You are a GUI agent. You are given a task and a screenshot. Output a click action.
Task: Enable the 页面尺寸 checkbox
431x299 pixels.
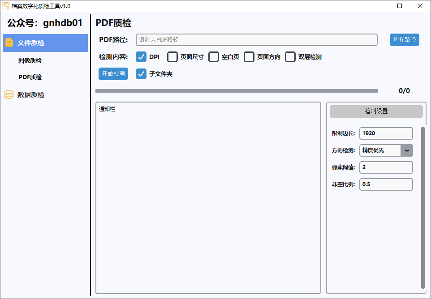click(172, 57)
